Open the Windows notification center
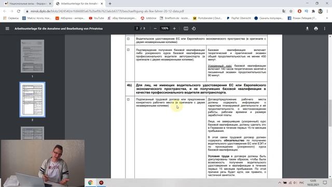This screenshot has width=332, height=187. tap(325, 183)
